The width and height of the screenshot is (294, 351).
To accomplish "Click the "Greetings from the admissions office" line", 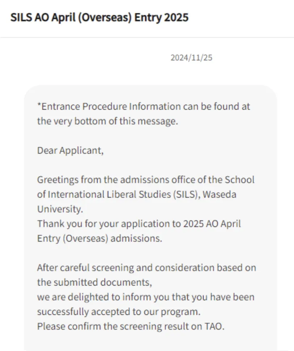I will [146, 179].
